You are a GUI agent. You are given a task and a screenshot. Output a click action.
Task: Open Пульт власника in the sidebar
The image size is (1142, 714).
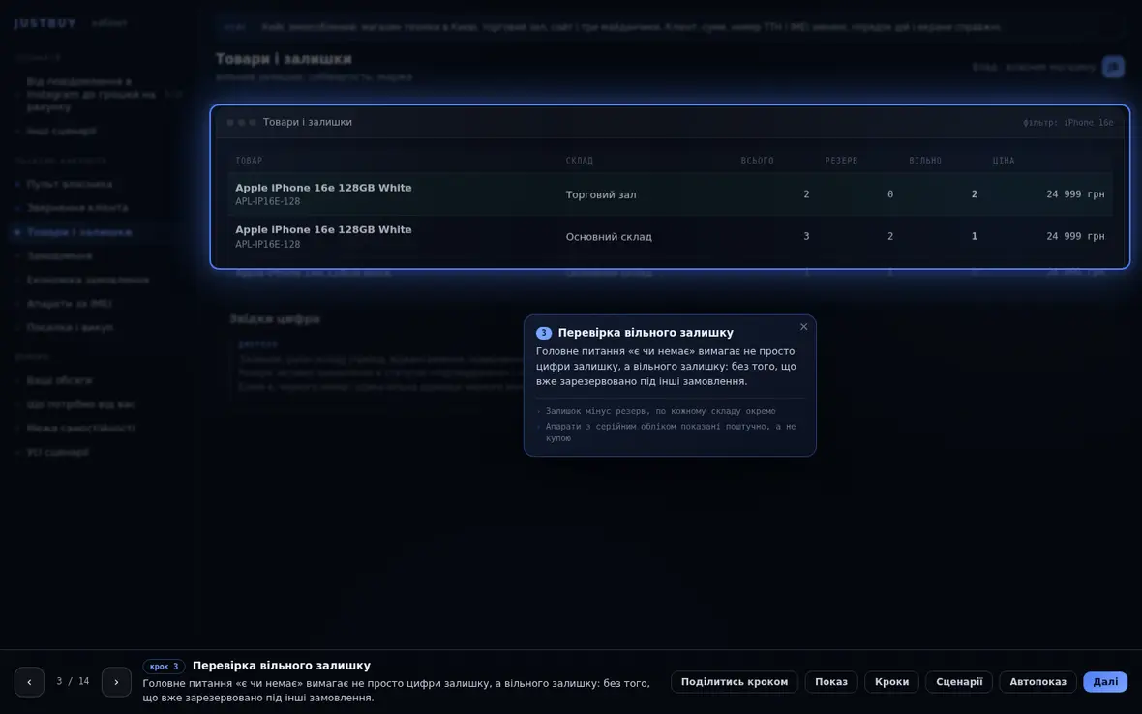(69, 184)
